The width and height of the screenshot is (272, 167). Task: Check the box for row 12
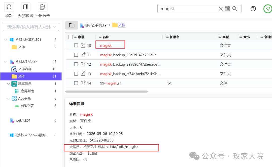pyautogui.click(x=76, y=64)
